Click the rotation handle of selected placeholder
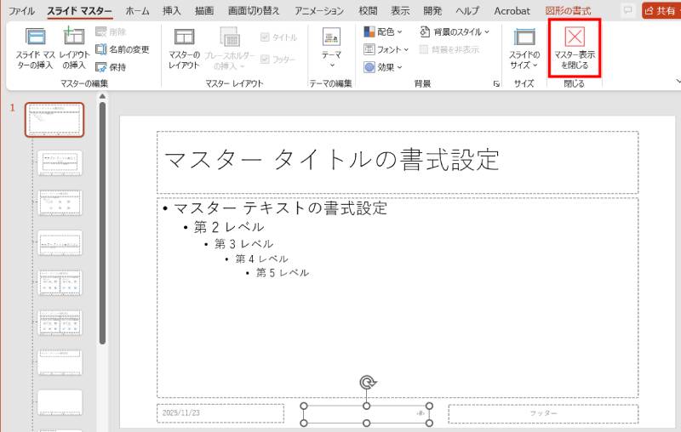 pyautogui.click(x=368, y=382)
